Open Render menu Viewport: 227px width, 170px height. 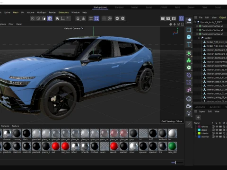point(52,12)
